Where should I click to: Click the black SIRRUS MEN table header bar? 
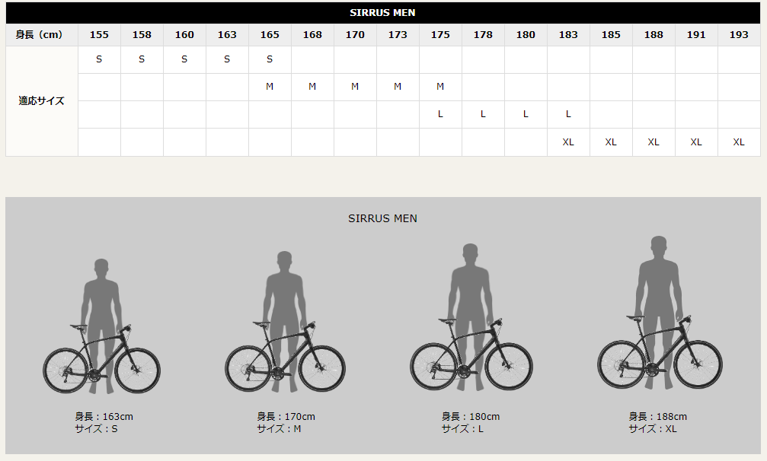click(x=382, y=13)
